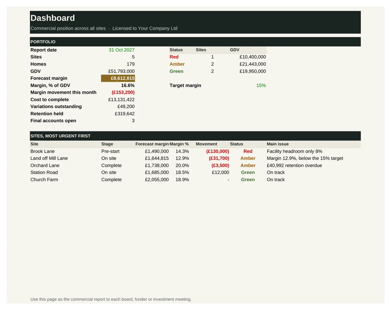Click Homes count 179
The width and height of the screenshot is (391, 310).
tap(130, 64)
